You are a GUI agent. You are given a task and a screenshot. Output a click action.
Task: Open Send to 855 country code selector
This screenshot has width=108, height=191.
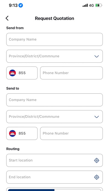22,133
